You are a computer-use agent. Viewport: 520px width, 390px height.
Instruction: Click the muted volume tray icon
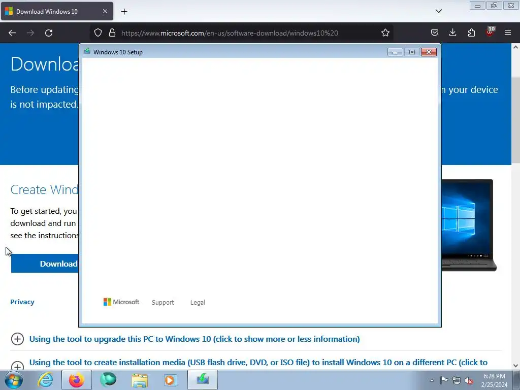[469, 380]
